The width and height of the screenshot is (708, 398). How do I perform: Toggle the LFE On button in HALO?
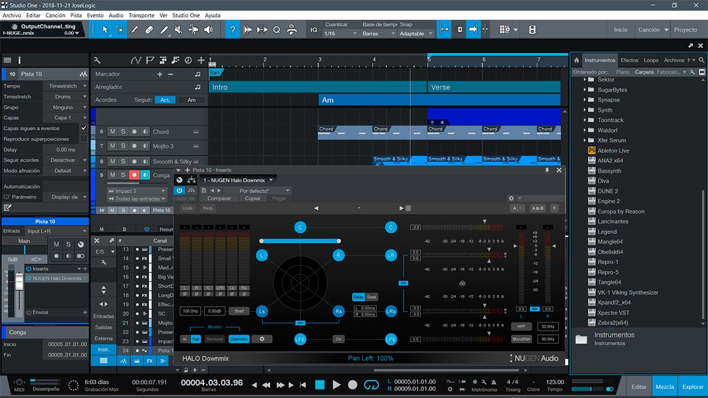pos(339,339)
